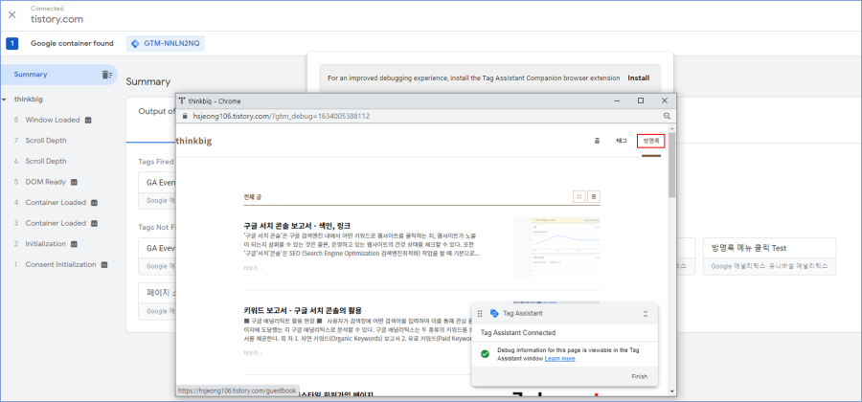
Task: Open post 구글 서치 콘솔 보고서 - 색인, 링크
Action: pos(298,226)
